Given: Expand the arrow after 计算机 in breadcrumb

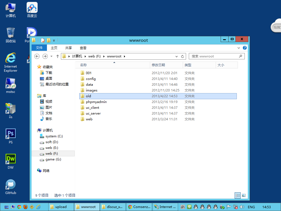Looking at the screenshot, I should point(85,56).
